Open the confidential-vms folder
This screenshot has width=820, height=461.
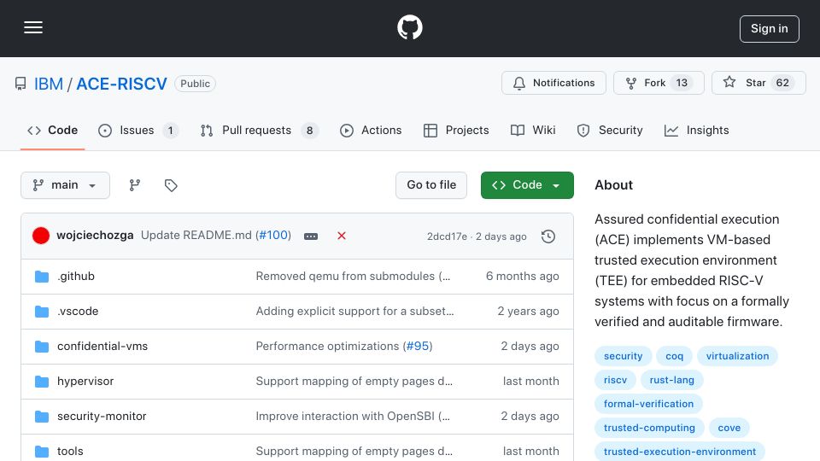tap(102, 346)
